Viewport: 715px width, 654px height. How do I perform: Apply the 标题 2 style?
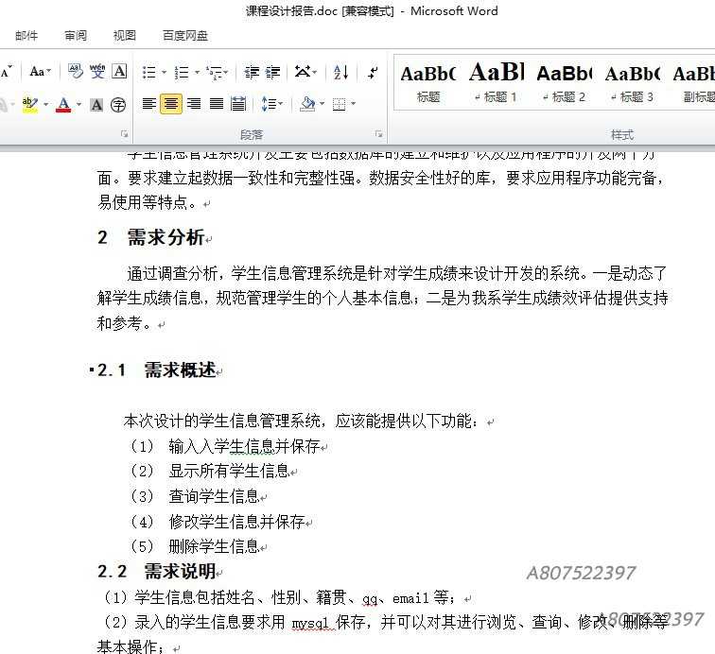(x=565, y=82)
